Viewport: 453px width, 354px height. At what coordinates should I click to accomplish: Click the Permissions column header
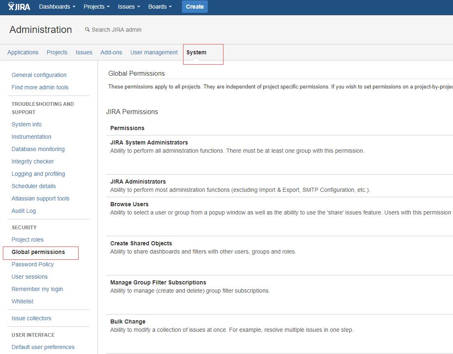pos(128,128)
